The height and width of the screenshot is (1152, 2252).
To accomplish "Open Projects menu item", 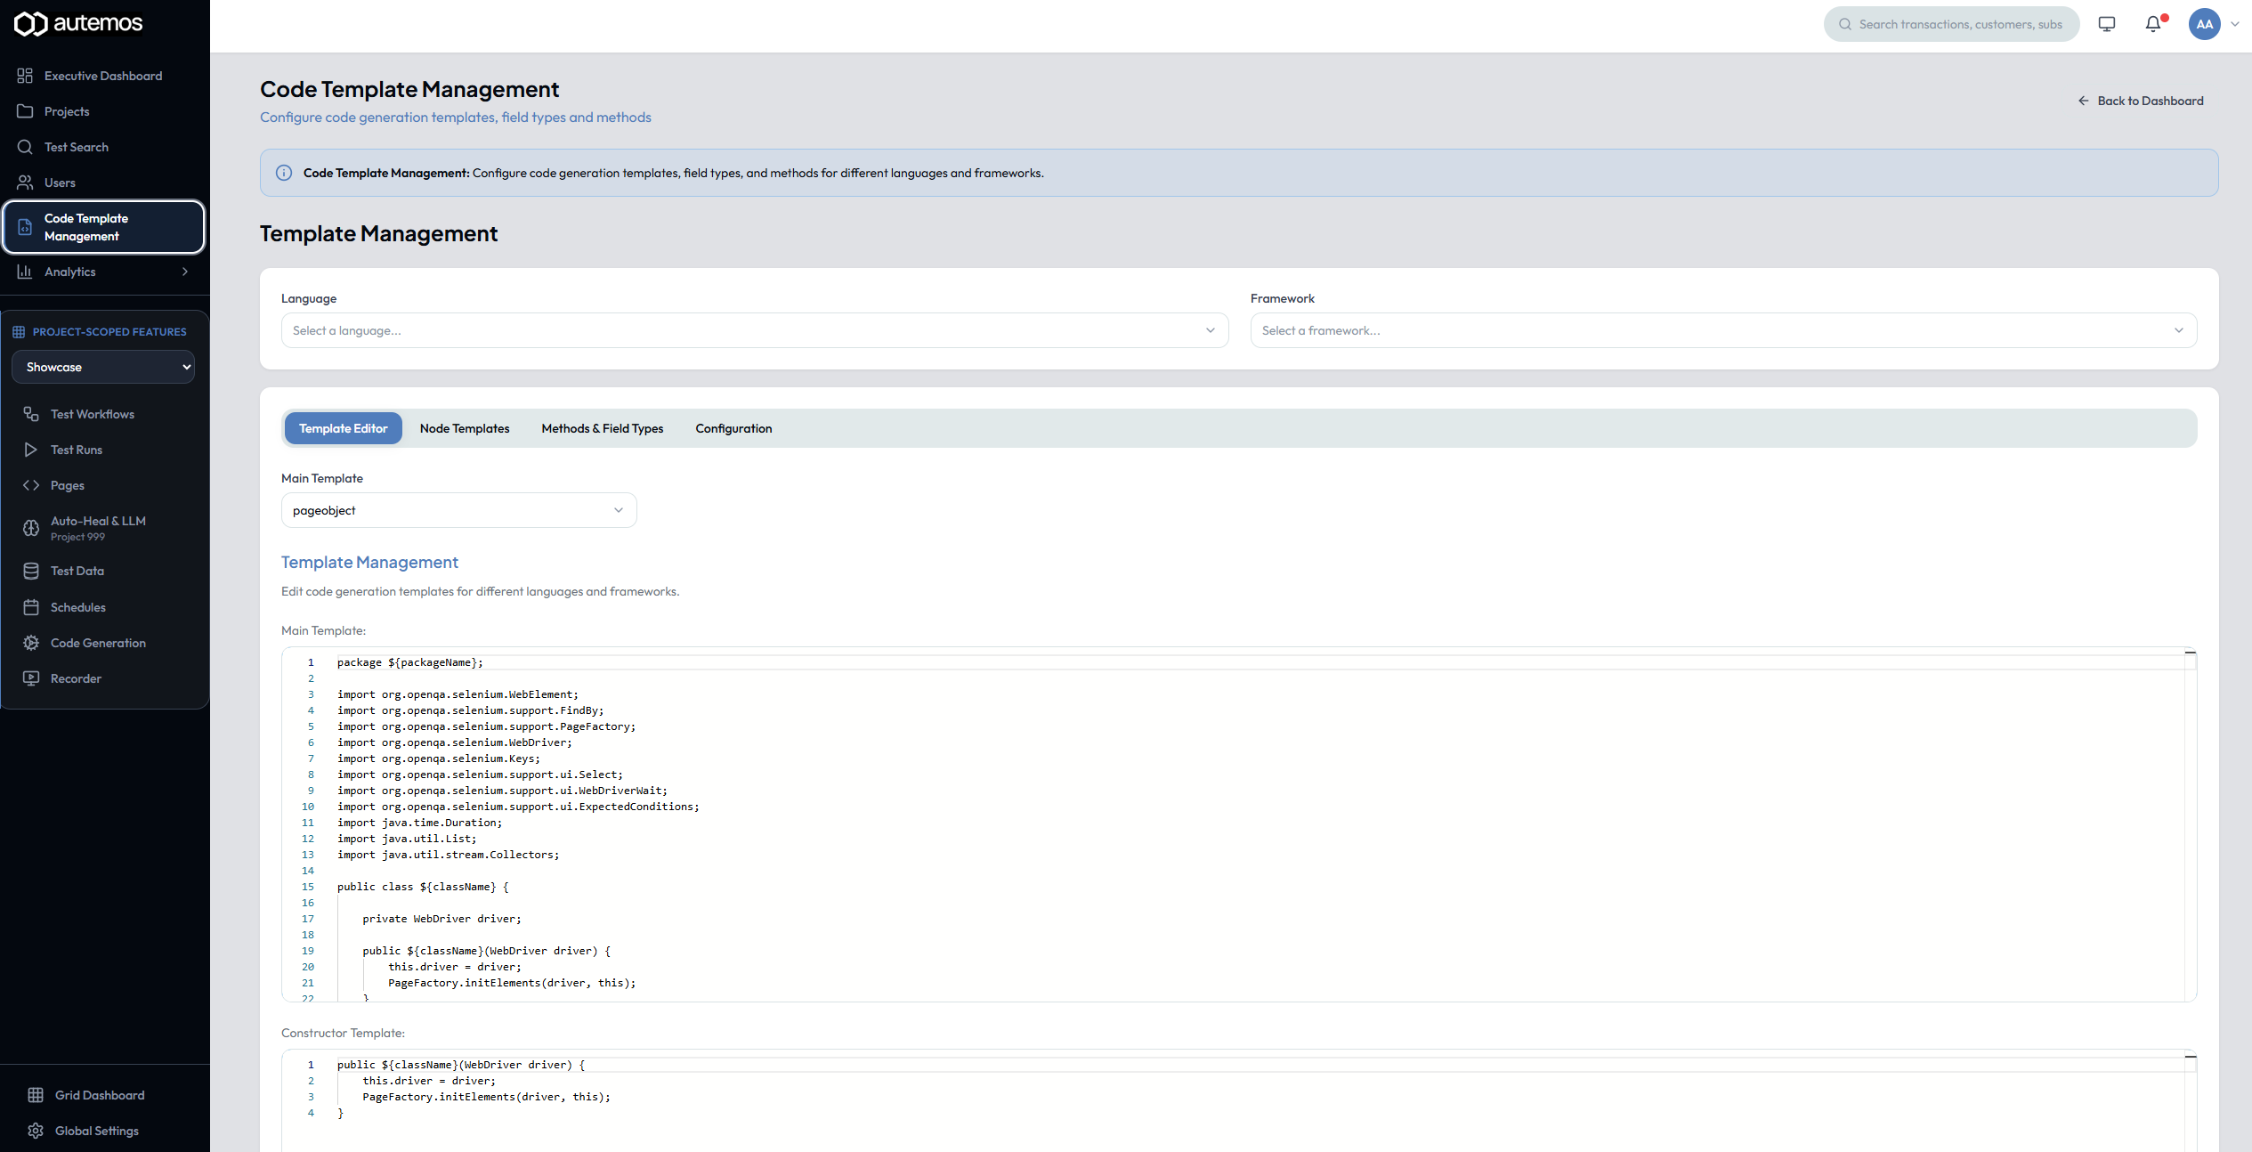I will point(104,111).
